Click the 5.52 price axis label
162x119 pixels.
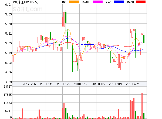coord(8,34)
